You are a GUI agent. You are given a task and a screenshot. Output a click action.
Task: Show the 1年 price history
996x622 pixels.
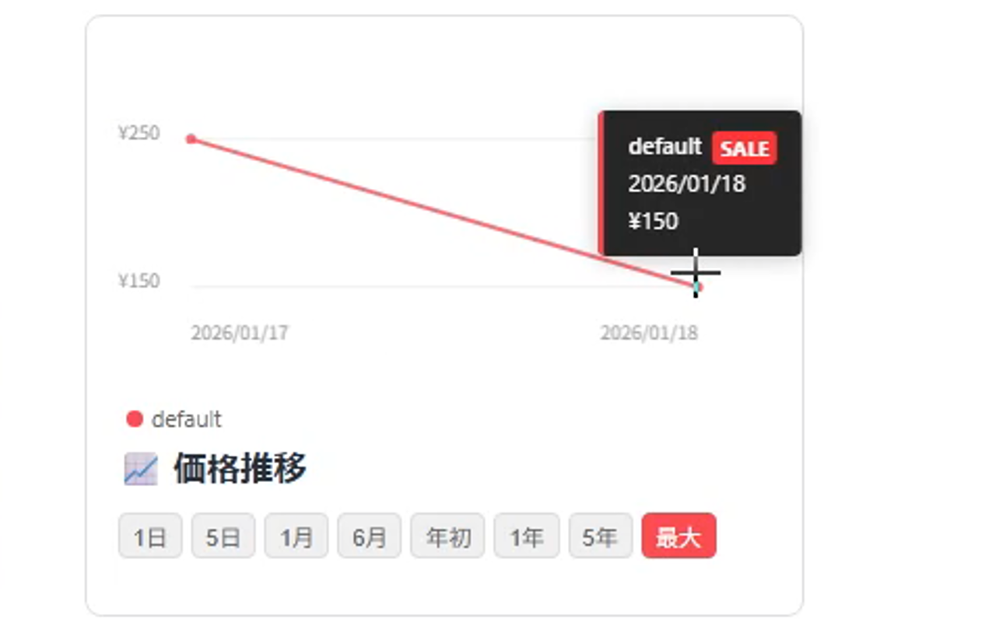pos(527,536)
